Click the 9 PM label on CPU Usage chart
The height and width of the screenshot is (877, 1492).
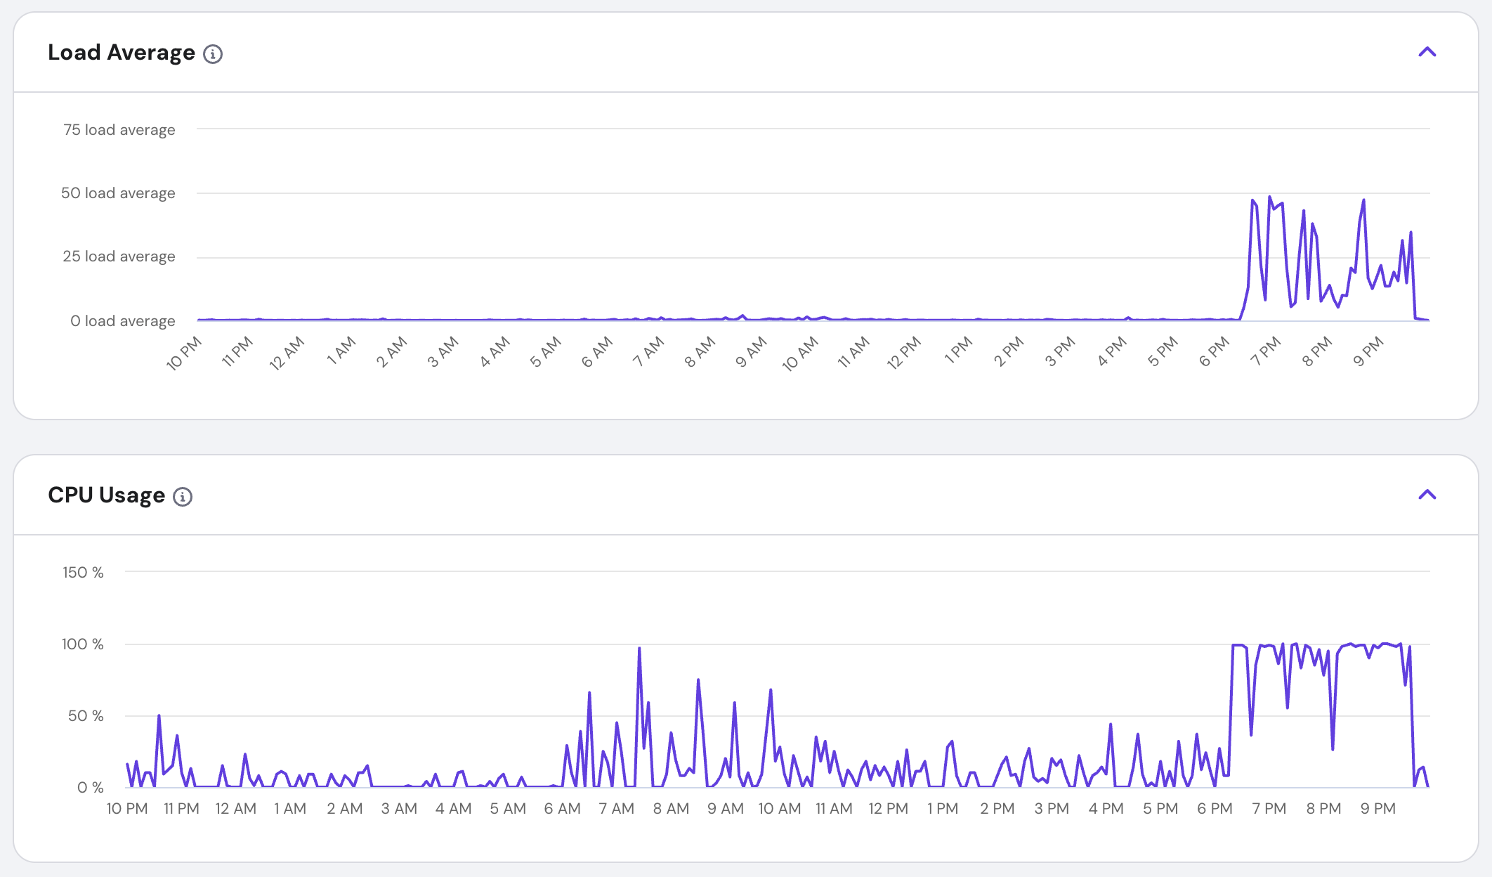pos(1378,809)
